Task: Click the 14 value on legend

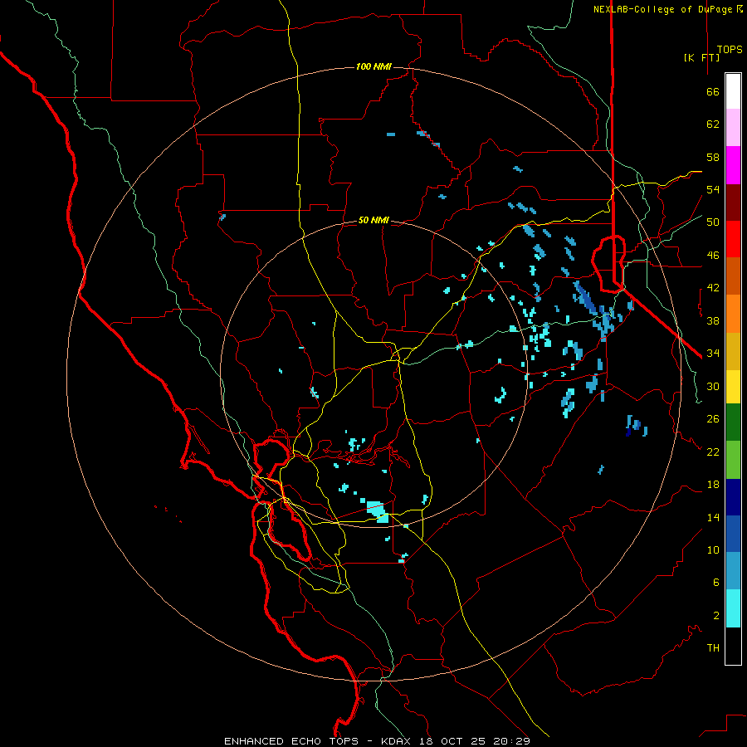Action: 713,517
